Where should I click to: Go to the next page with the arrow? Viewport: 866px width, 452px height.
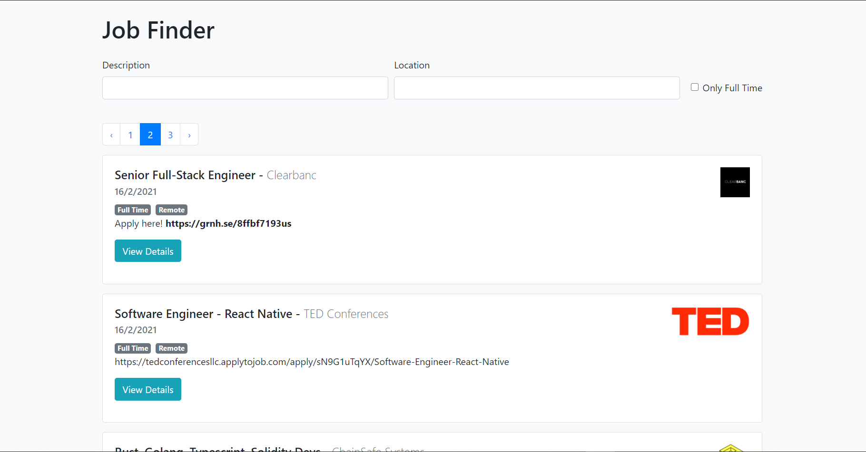(x=189, y=135)
